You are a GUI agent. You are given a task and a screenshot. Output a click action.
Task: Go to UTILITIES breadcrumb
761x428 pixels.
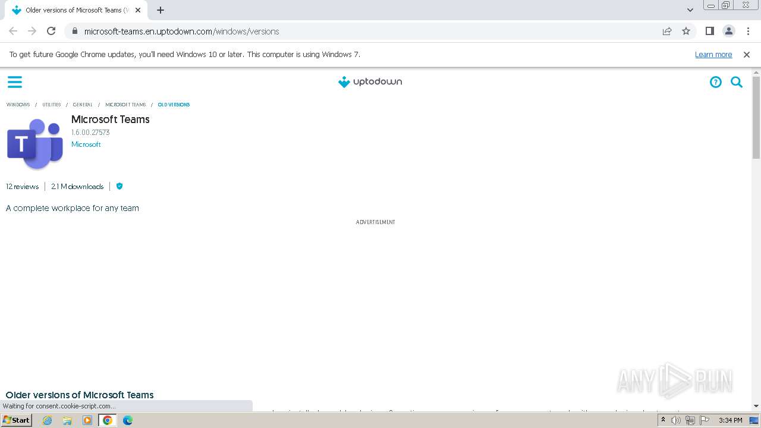pos(52,105)
